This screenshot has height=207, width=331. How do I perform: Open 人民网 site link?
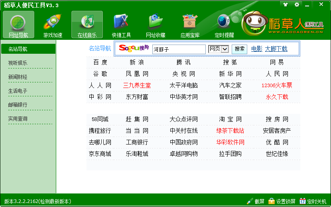[x=277, y=74]
